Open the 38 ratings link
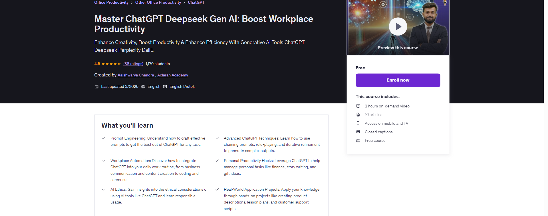548x216 pixels. (133, 64)
